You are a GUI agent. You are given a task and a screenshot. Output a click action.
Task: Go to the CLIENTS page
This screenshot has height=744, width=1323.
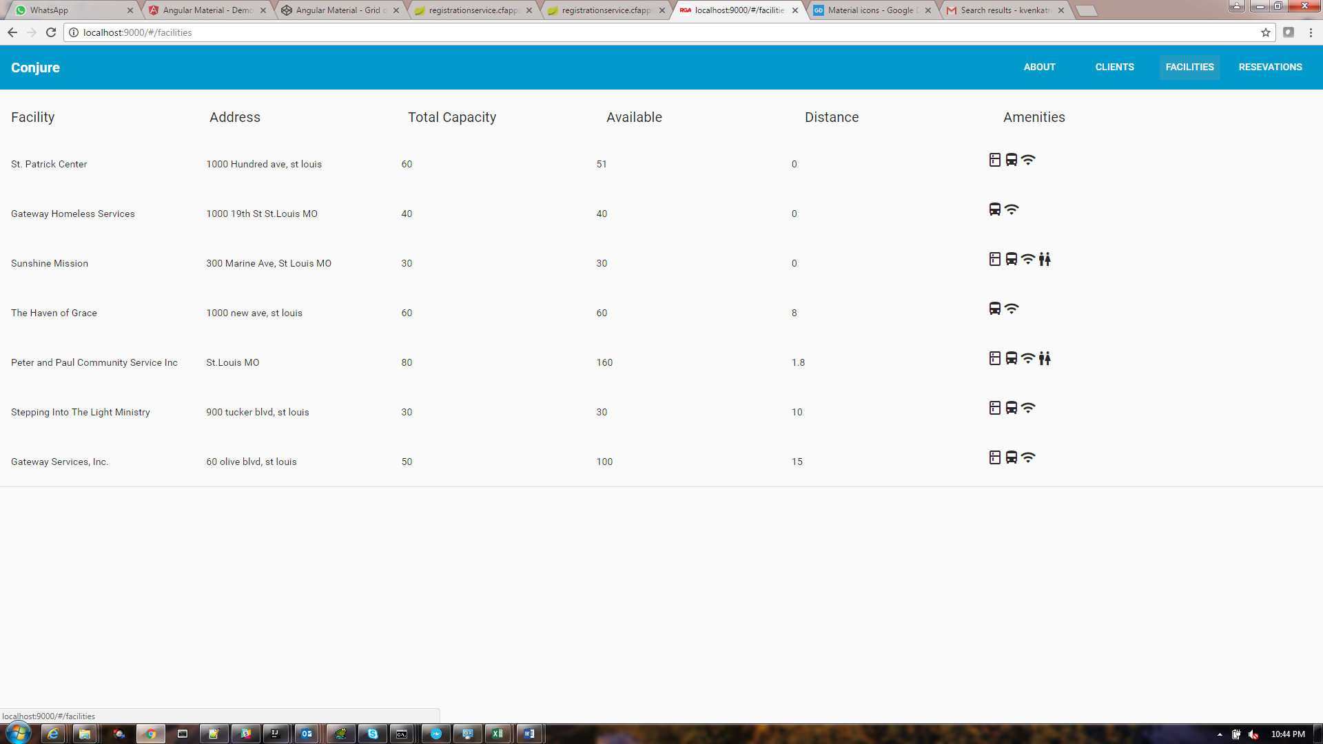1114,67
